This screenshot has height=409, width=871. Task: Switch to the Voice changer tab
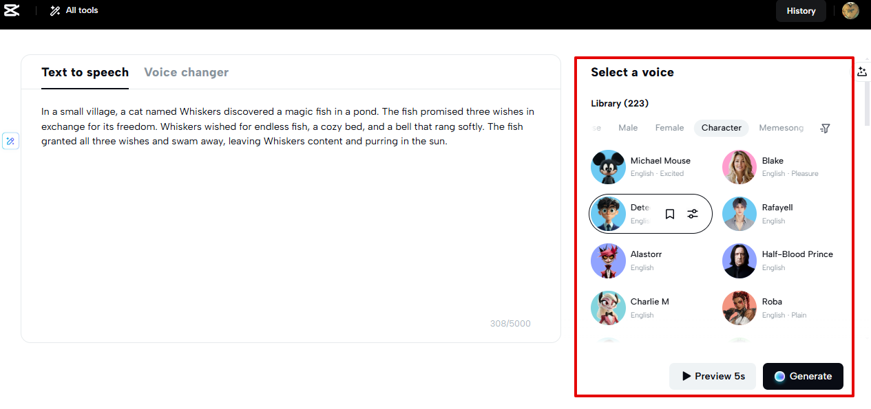(x=186, y=71)
